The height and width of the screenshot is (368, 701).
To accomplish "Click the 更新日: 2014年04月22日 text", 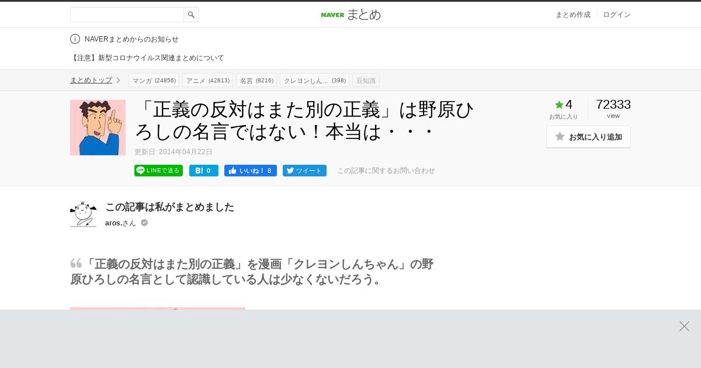I will 173,152.
